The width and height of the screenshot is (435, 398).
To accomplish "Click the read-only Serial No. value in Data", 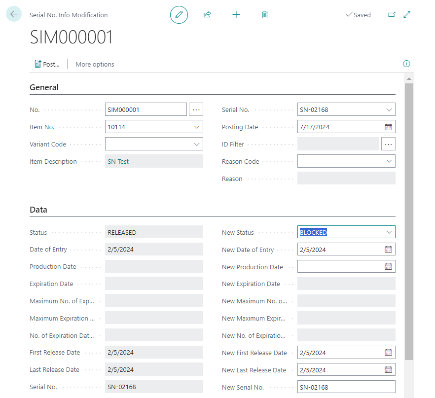I will coord(122,387).
